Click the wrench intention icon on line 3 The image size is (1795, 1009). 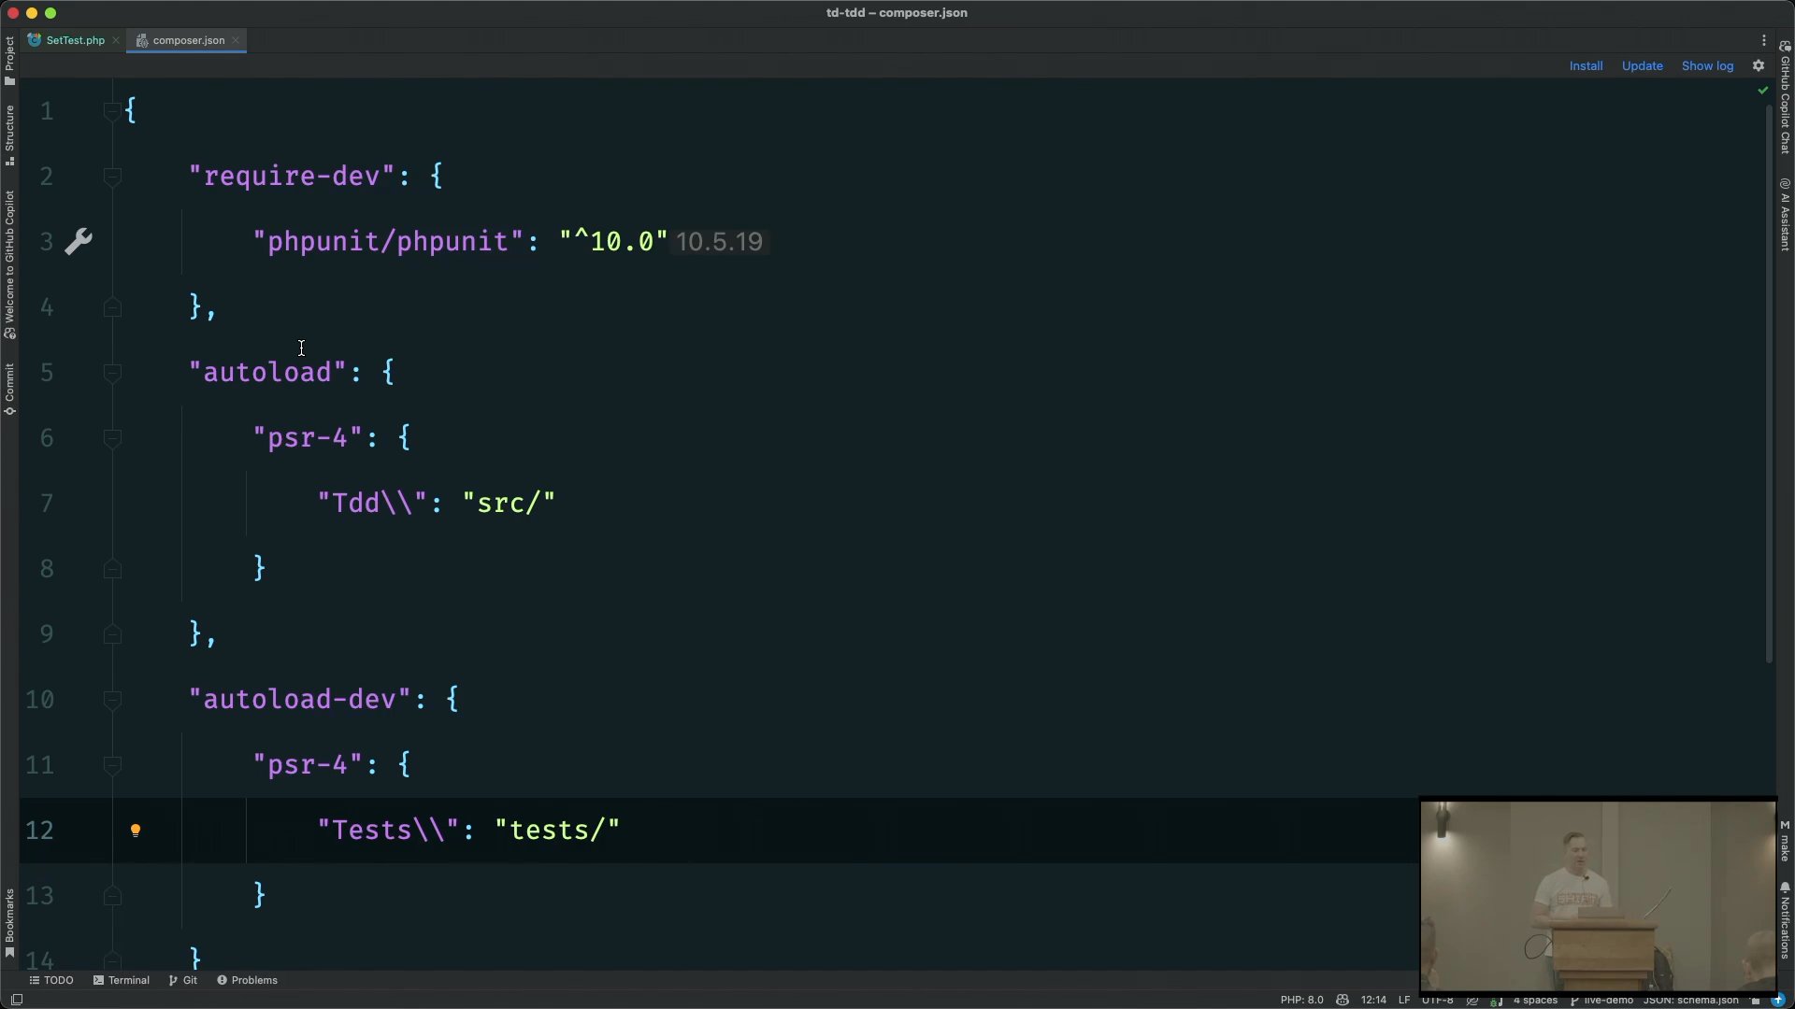click(79, 242)
